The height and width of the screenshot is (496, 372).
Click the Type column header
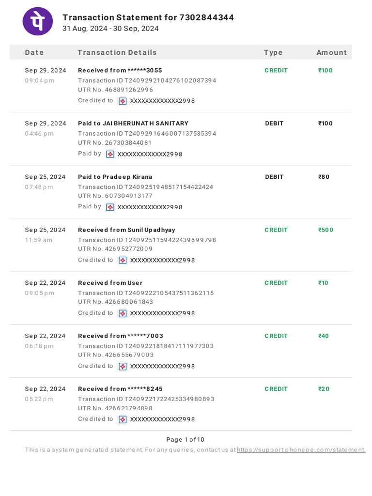click(x=273, y=52)
